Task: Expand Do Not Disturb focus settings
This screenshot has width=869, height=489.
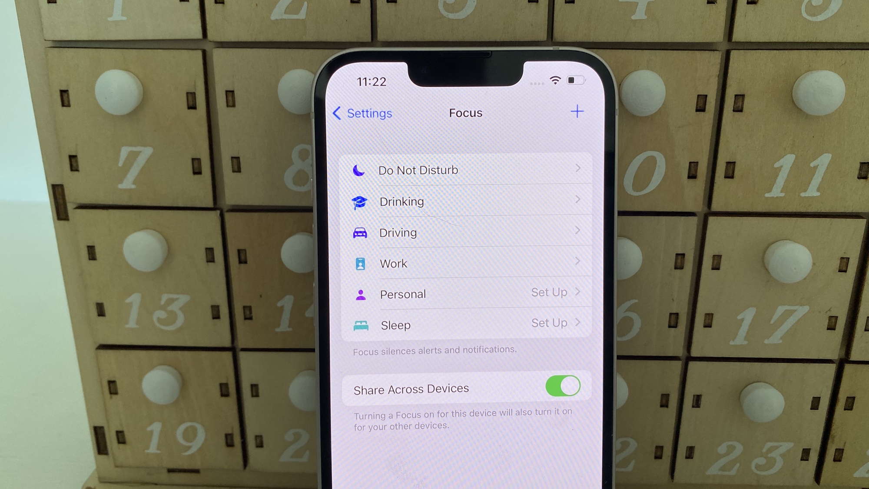Action: pyautogui.click(x=464, y=170)
